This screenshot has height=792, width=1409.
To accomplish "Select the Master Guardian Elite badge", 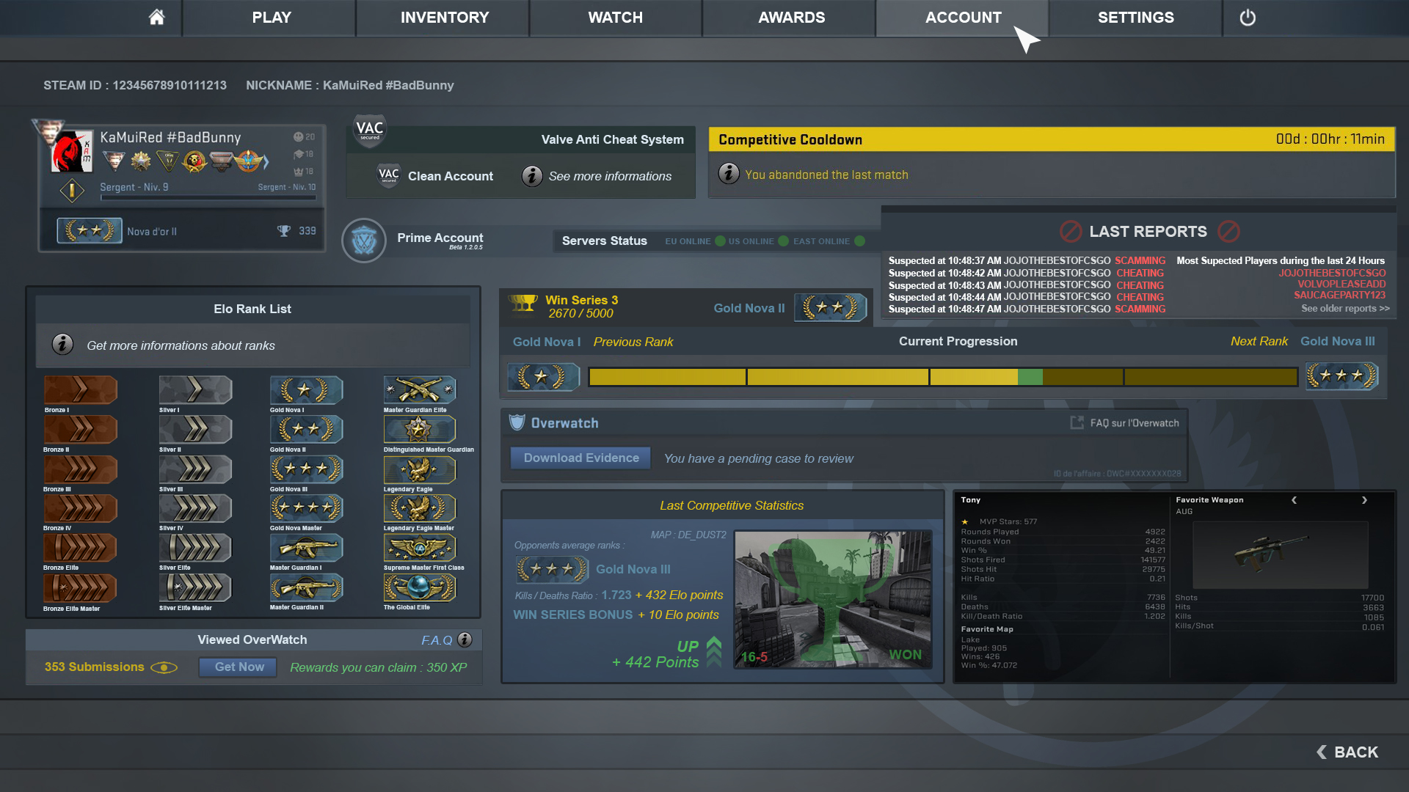I will tap(420, 389).
